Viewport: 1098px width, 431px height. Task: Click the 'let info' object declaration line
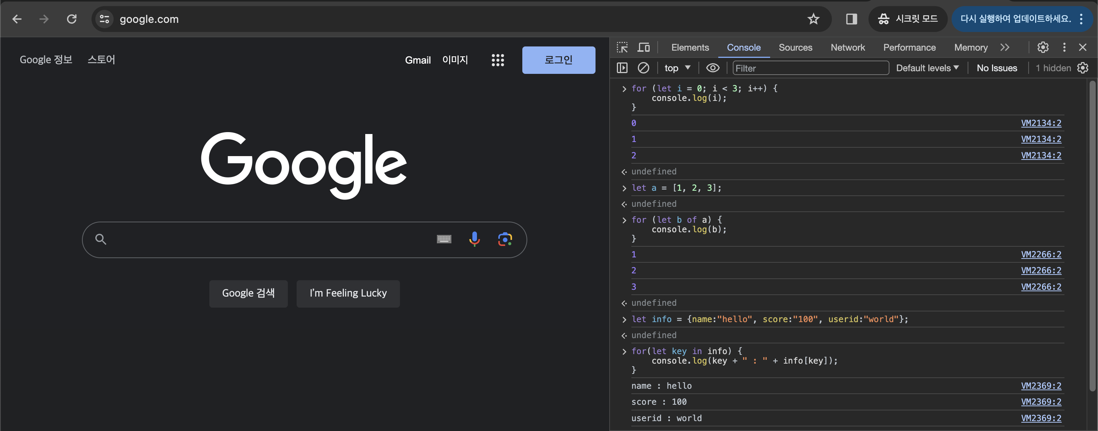click(x=769, y=319)
